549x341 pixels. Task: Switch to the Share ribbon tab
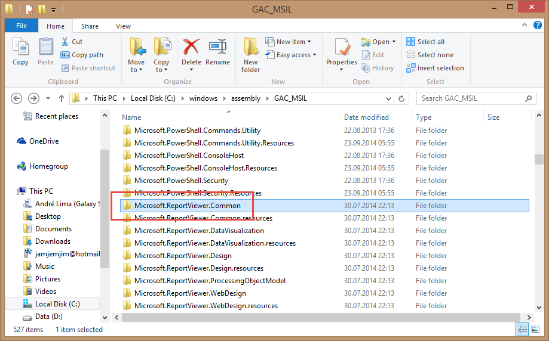coord(90,26)
